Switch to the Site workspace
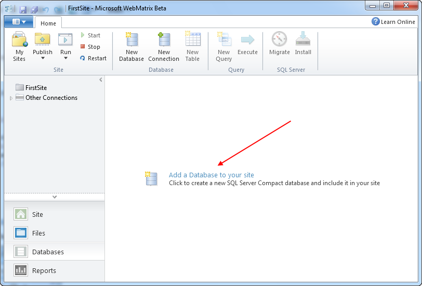The image size is (422, 286). pos(55,214)
